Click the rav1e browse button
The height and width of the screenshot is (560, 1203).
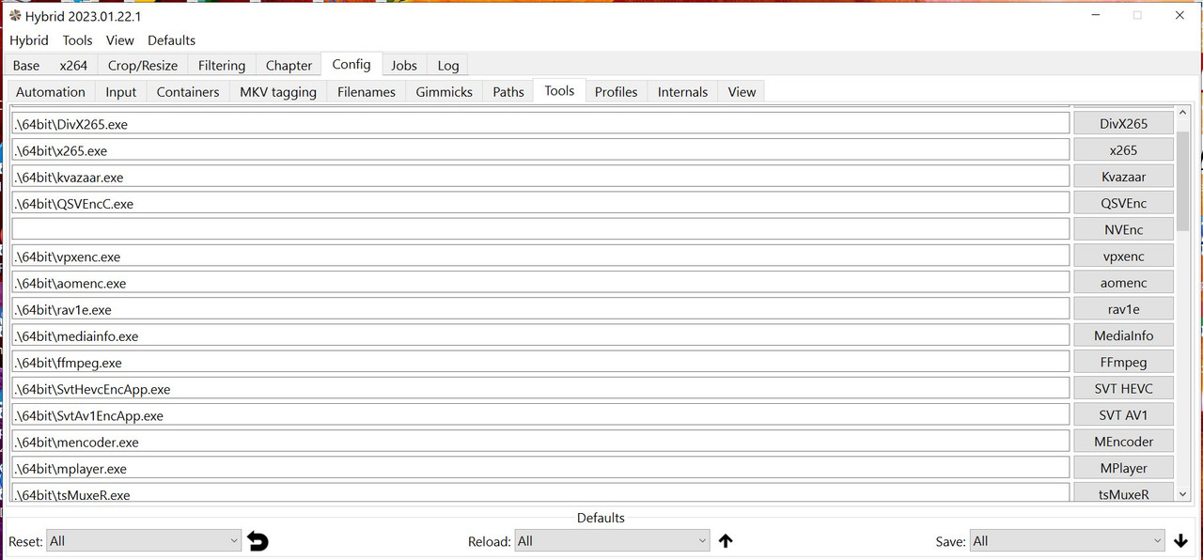tap(1123, 309)
